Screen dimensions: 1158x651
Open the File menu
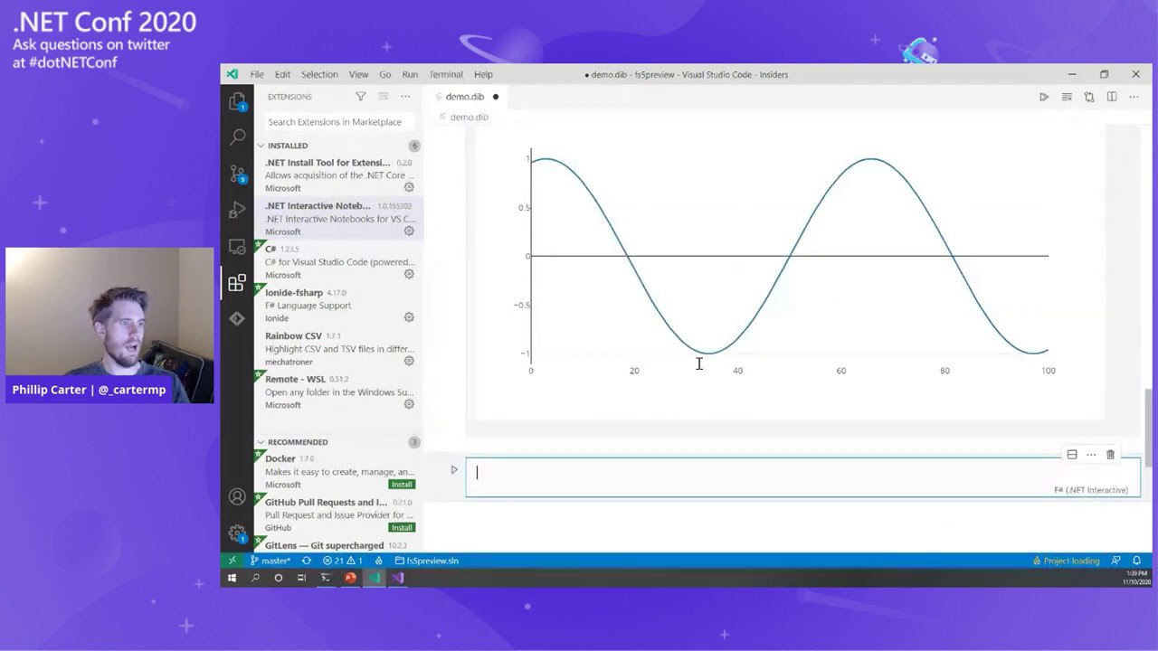coord(257,74)
